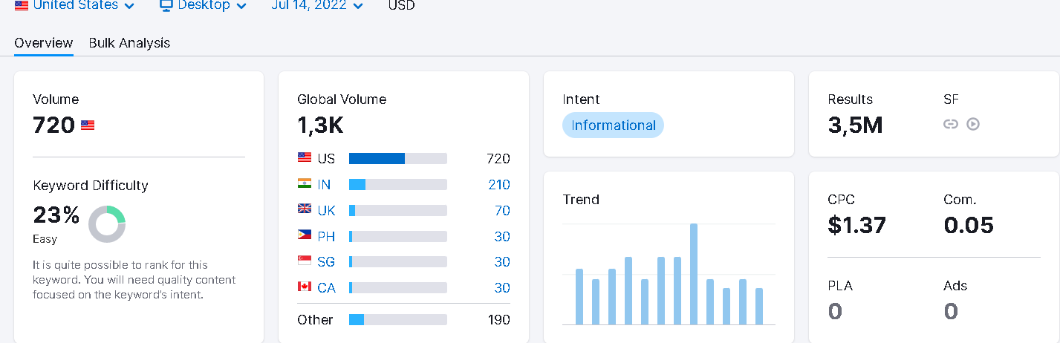Click the Singapore flag in Global Volume list

point(305,261)
